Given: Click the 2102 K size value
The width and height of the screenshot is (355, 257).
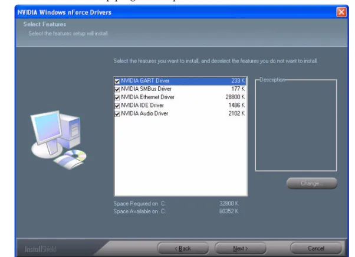Looking at the screenshot, I should click(x=236, y=113).
